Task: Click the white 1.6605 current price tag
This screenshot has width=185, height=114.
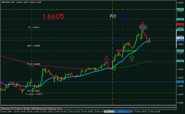Action: coord(180,38)
